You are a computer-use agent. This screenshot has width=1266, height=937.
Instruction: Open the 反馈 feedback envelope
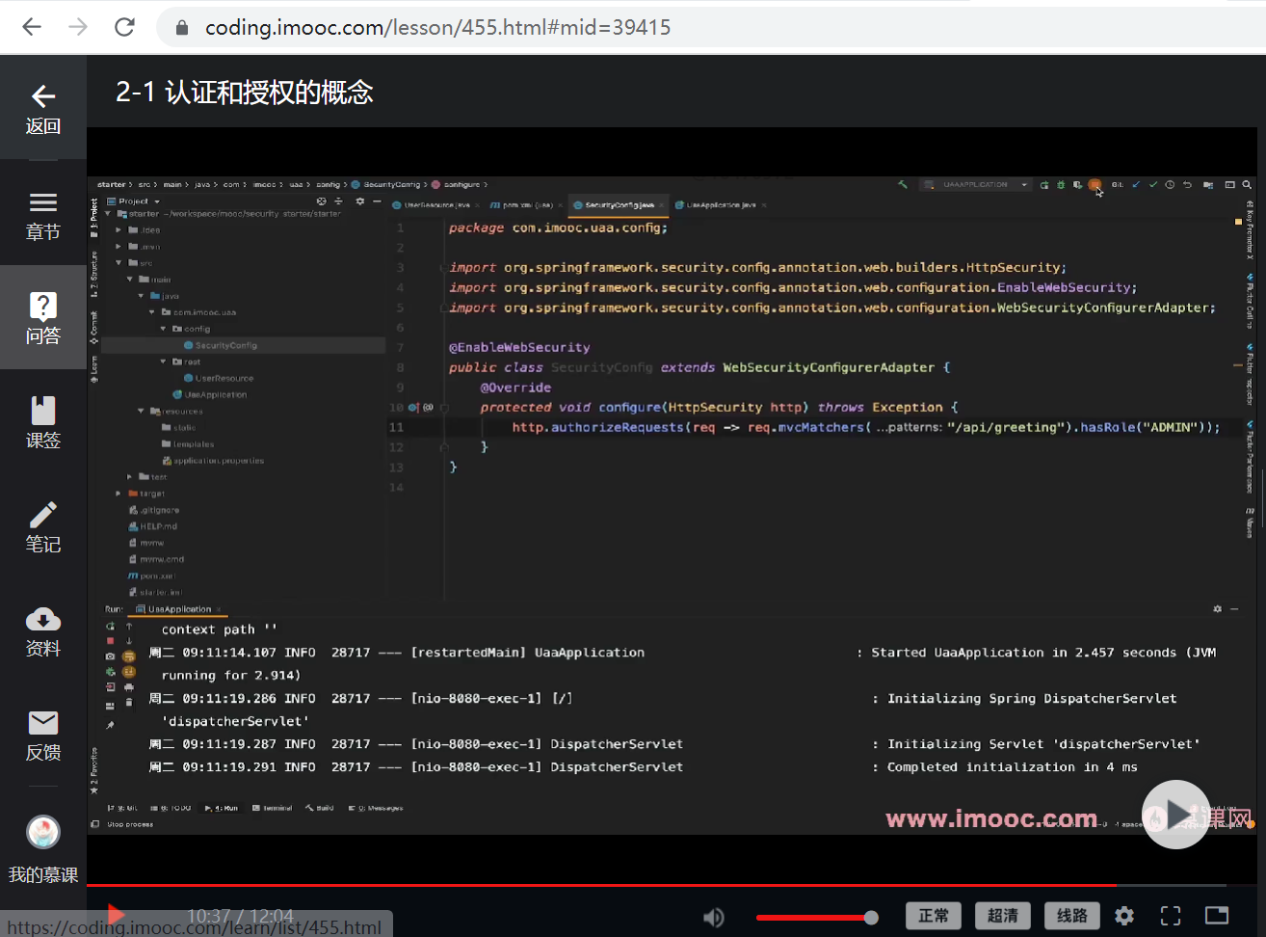(42, 735)
